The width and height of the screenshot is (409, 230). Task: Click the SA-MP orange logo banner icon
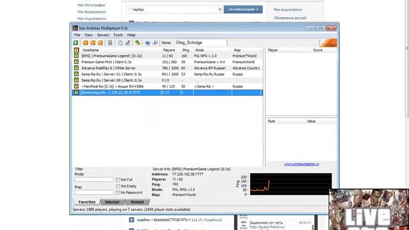coord(328,43)
